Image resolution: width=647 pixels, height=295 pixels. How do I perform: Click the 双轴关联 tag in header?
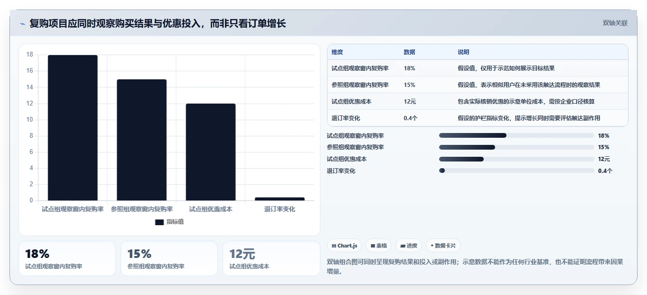coord(615,23)
